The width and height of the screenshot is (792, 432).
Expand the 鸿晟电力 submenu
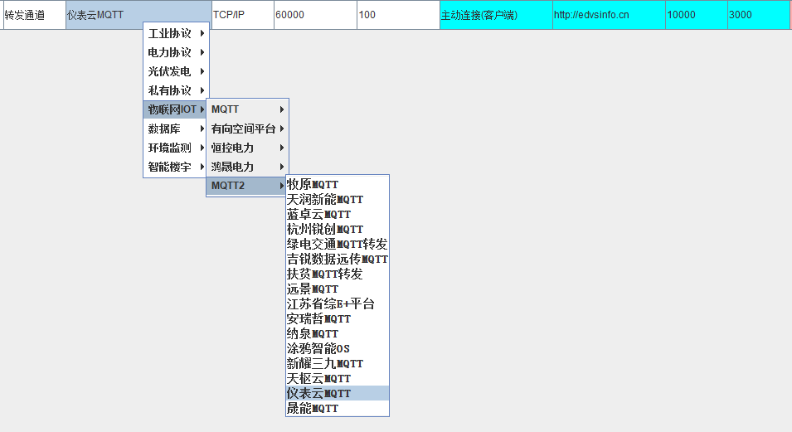point(247,167)
